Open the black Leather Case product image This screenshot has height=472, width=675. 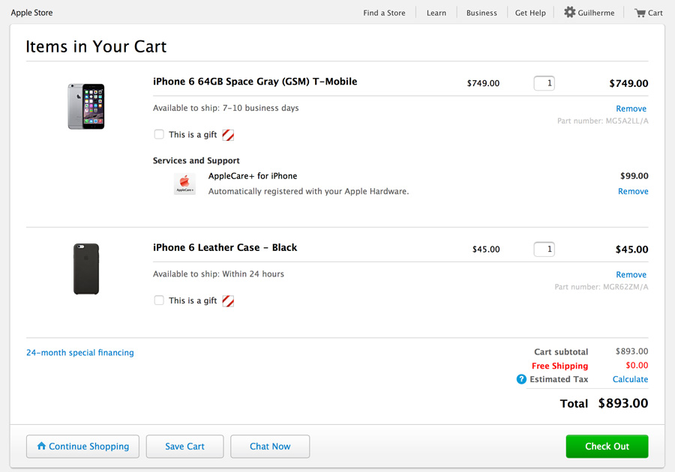coord(86,269)
